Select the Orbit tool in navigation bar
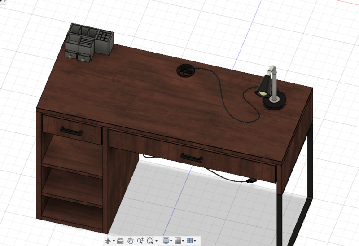Screen dimensions: 359x246 click(107, 241)
